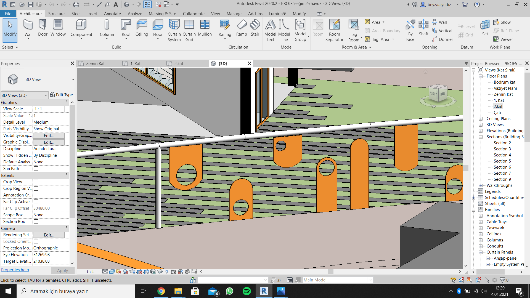Toggle Far Clip Active checkbox
The width and height of the screenshot is (530, 298).
pyautogui.click(x=36, y=201)
